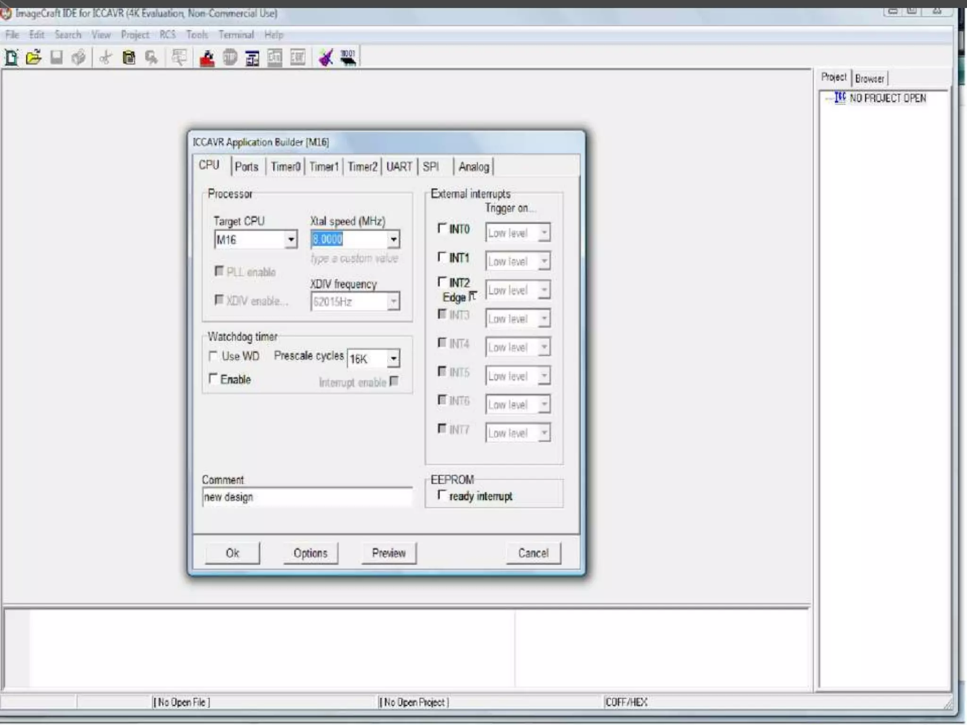Click the Options button in dialog

(x=310, y=553)
